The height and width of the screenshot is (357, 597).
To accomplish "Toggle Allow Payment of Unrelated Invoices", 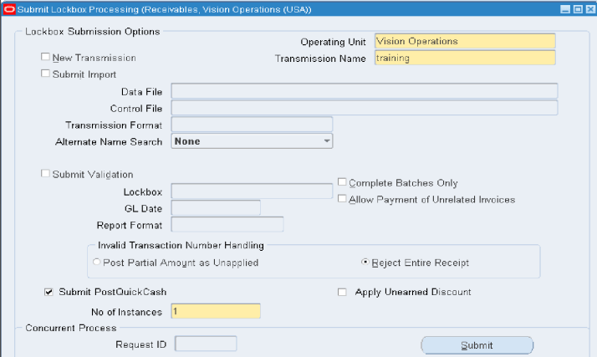I will point(342,200).
